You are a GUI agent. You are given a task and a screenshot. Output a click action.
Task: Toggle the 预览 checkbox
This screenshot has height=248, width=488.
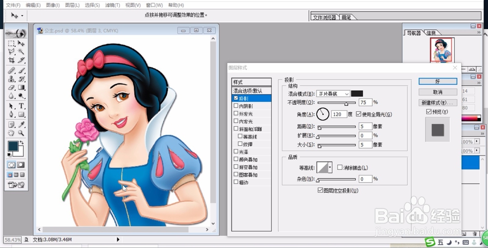coord(429,112)
